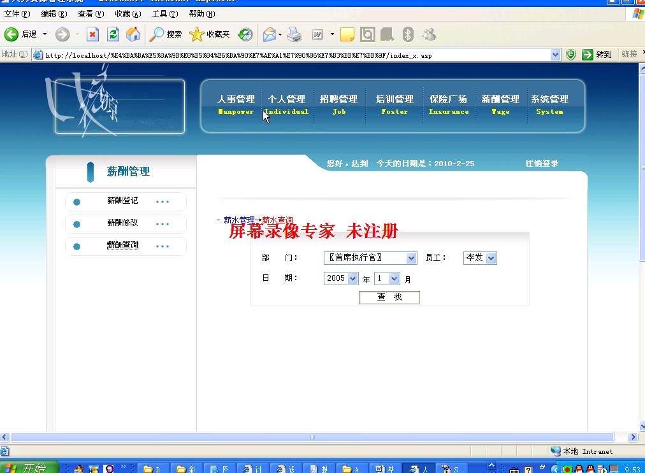Open the 查看(V) menu

[91, 14]
